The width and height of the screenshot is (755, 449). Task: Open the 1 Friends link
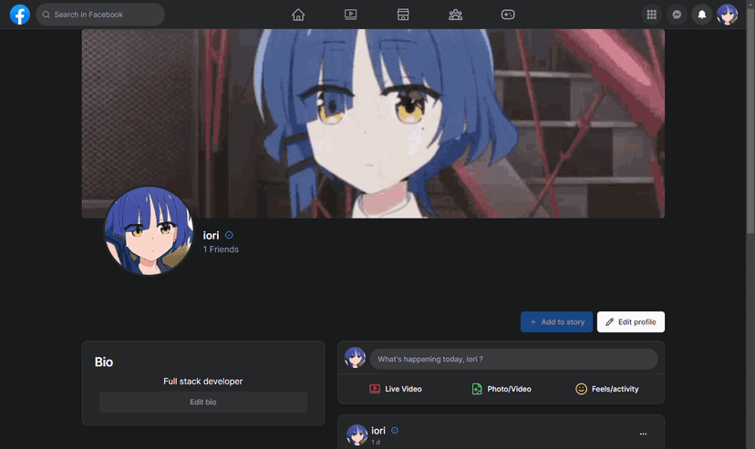pos(221,250)
